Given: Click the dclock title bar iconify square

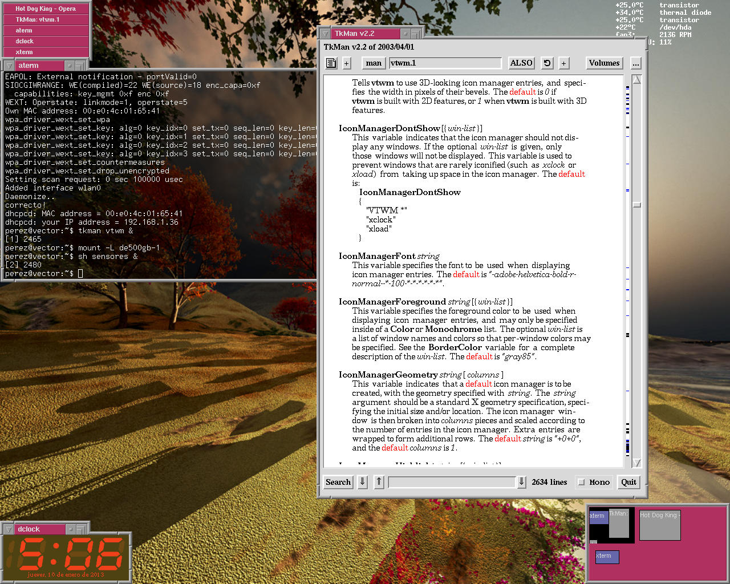Looking at the screenshot, I should coord(70,529).
